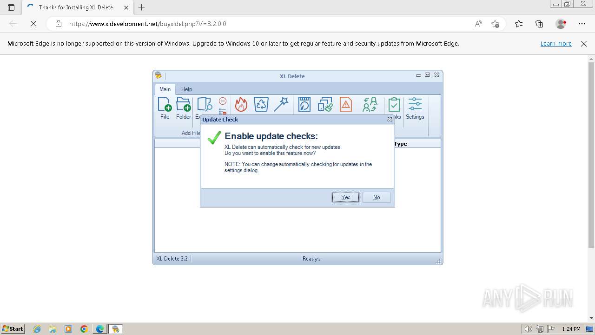This screenshot has width=595, height=335.
Task: Click the XL Delete 3.2 status text
Action: pyautogui.click(x=172, y=259)
